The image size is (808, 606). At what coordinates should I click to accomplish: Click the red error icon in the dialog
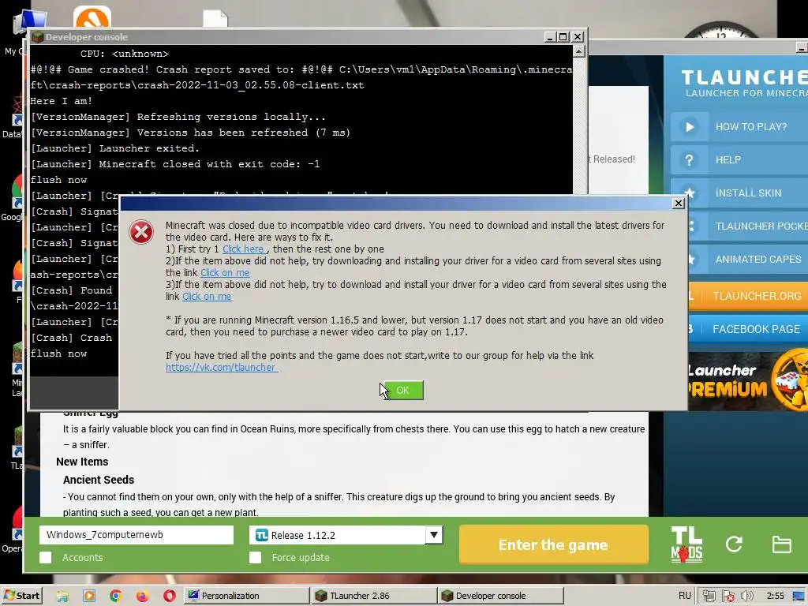click(x=141, y=232)
